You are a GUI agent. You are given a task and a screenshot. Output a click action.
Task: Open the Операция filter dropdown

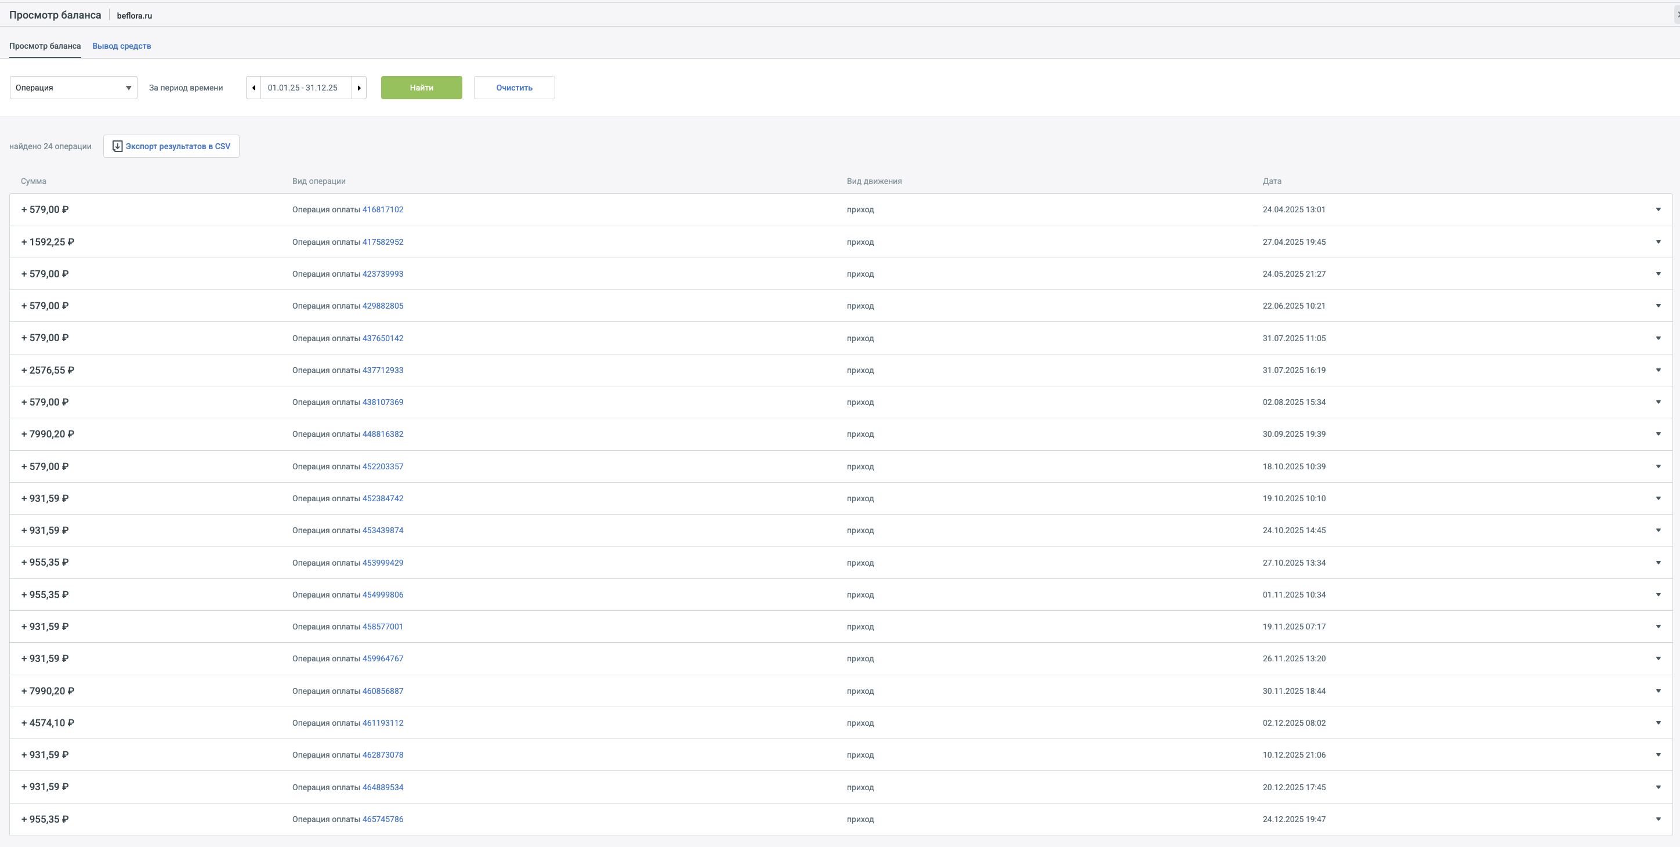[x=73, y=88]
